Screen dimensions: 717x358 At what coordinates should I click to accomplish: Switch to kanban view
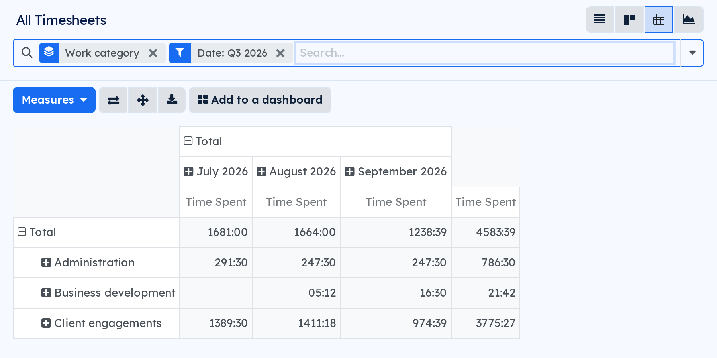coord(629,20)
